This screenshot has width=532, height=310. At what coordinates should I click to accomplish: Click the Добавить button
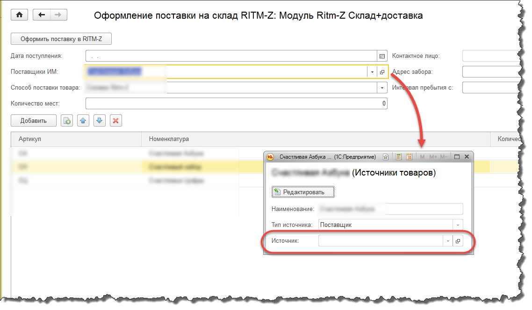34,121
